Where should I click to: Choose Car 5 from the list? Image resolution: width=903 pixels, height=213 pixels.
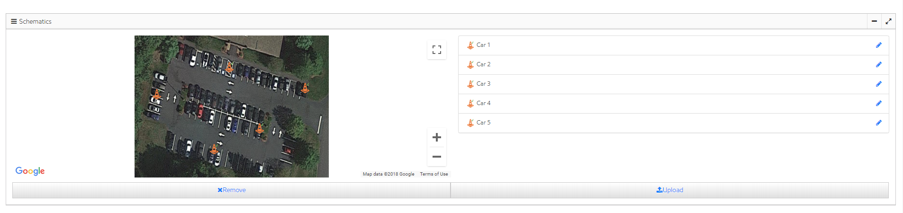(483, 123)
